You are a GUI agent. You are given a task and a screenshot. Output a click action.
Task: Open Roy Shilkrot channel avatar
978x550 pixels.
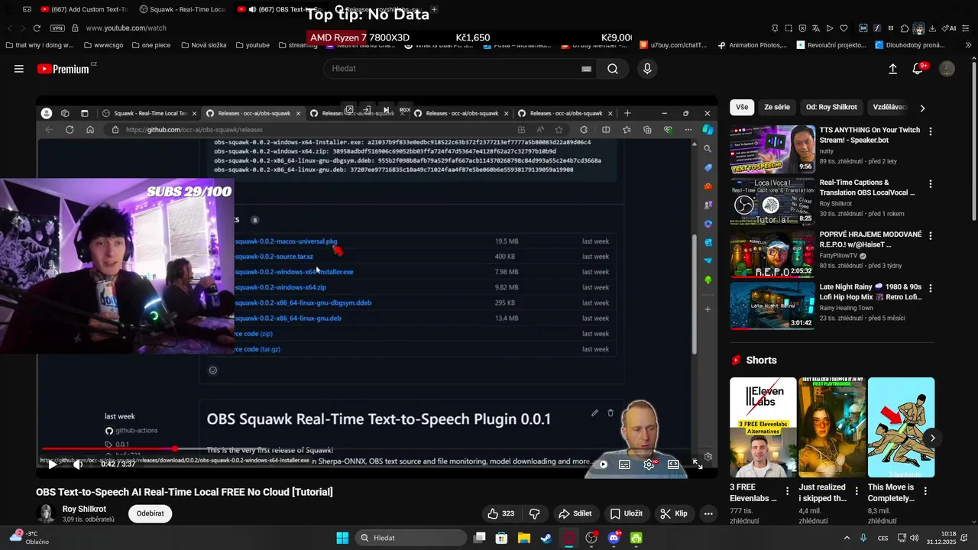coord(46,513)
